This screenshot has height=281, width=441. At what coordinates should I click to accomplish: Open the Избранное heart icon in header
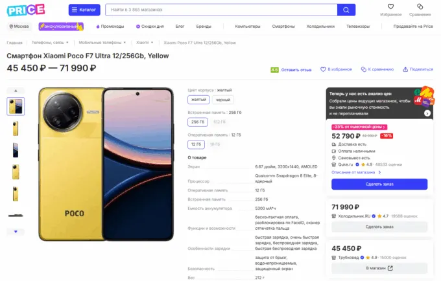391,7
